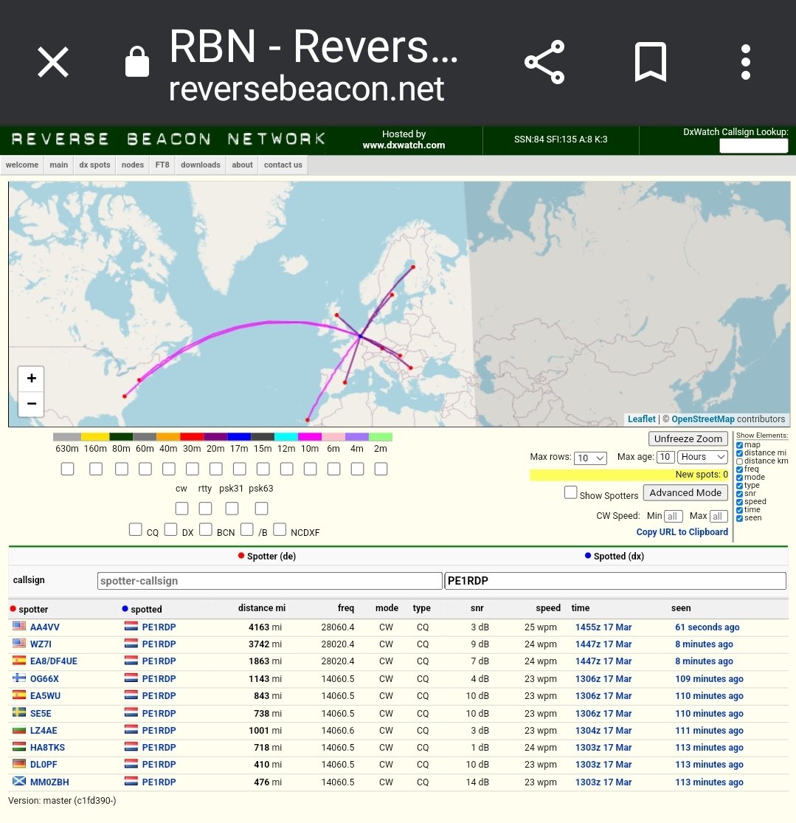Bookmark this page with the bookmark icon
The width and height of the screenshot is (796, 823).
tap(651, 62)
